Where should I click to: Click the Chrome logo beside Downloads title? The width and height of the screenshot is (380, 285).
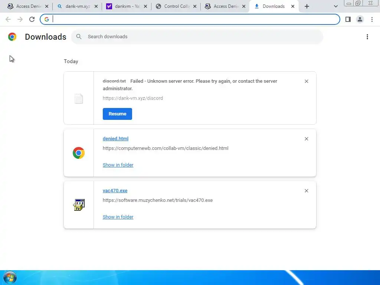tap(12, 37)
